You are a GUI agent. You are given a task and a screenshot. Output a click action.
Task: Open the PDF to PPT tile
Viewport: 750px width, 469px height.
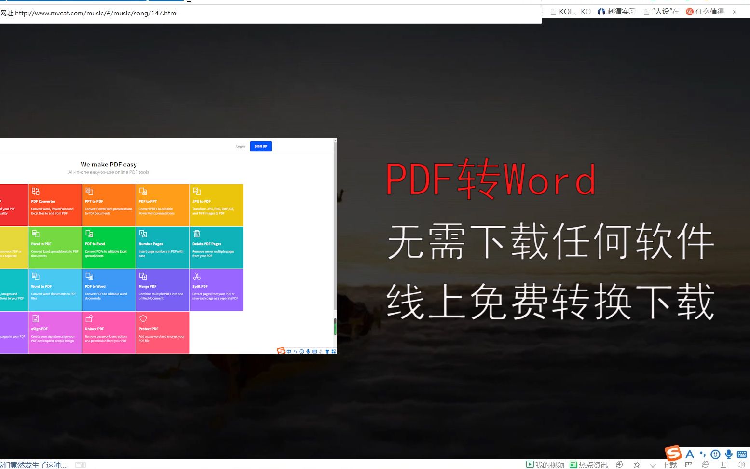(x=163, y=205)
